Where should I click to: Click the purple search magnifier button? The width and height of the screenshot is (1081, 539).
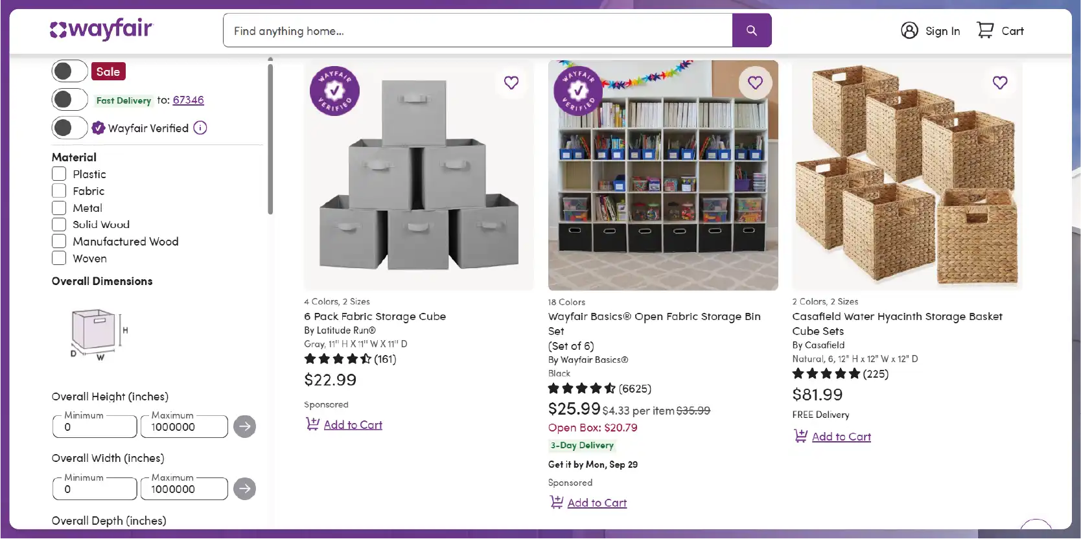click(751, 30)
